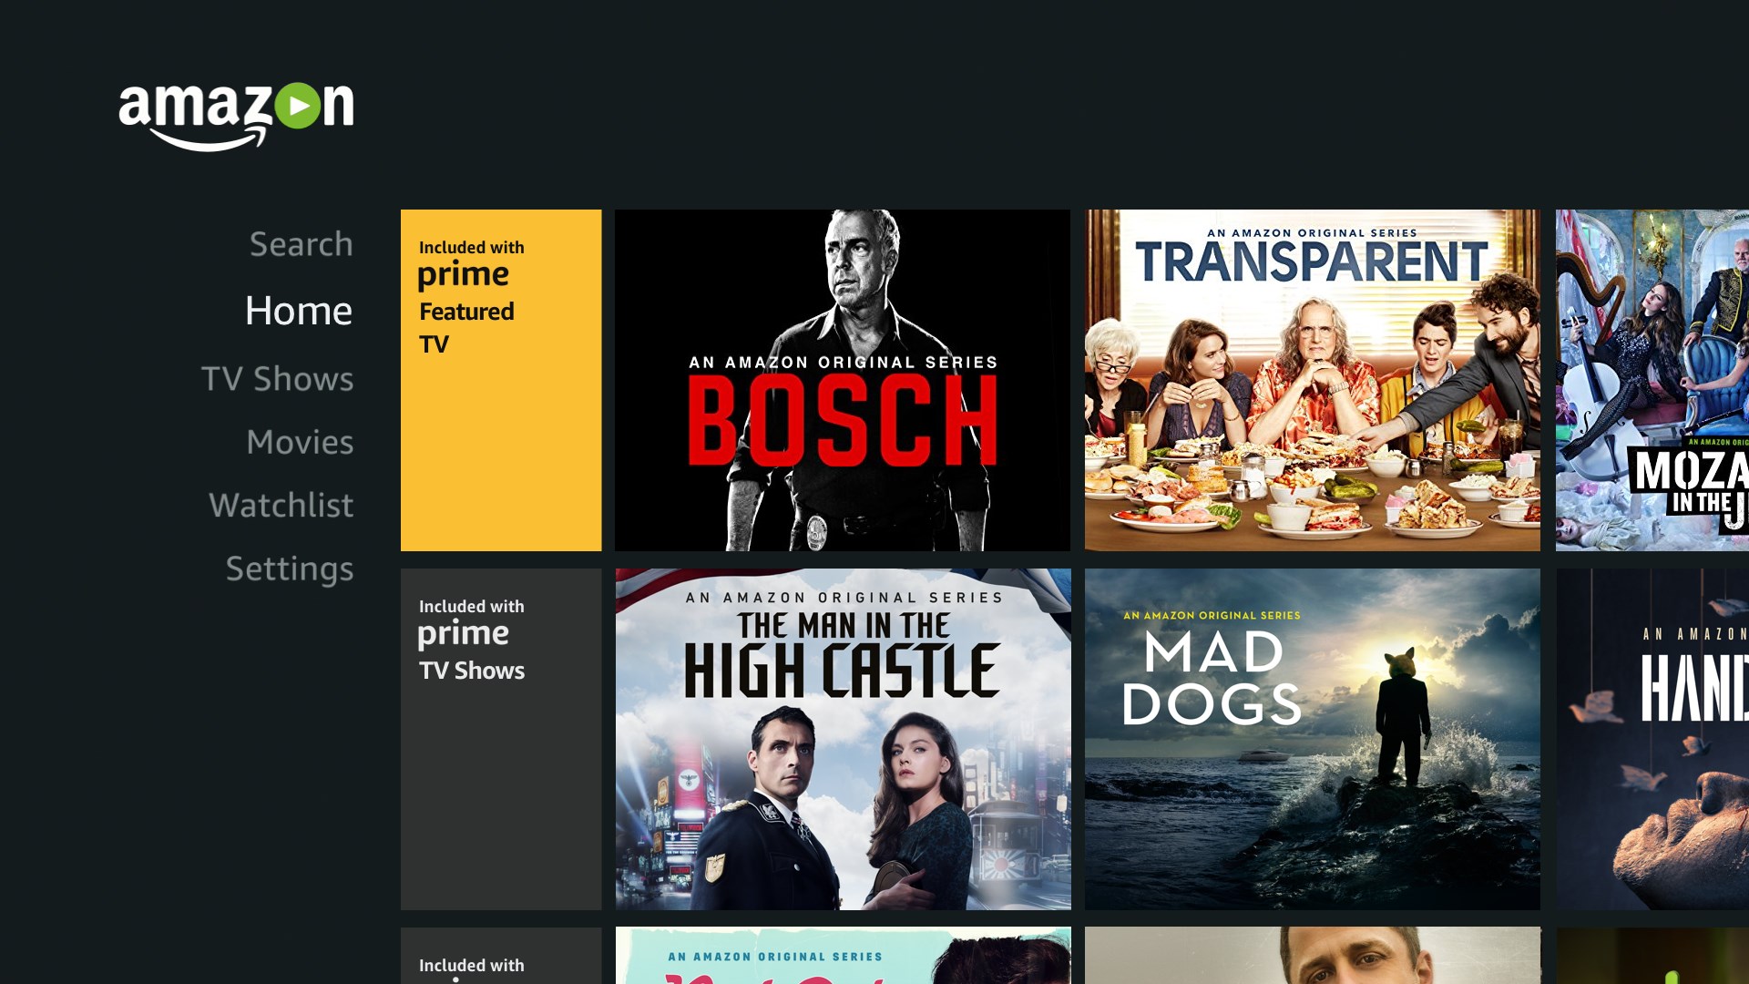Open the Search menu item
Image resolution: width=1749 pixels, height=984 pixels.
click(301, 242)
